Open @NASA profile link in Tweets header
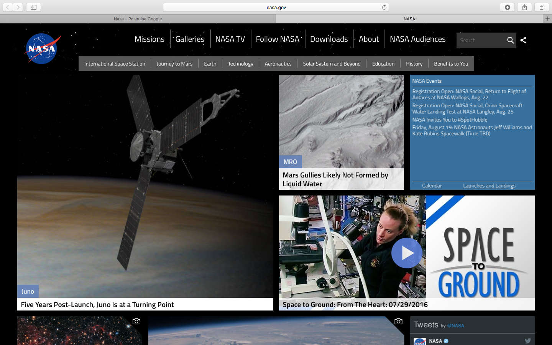The height and width of the screenshot is (345, 552). (x=455, y=326)
